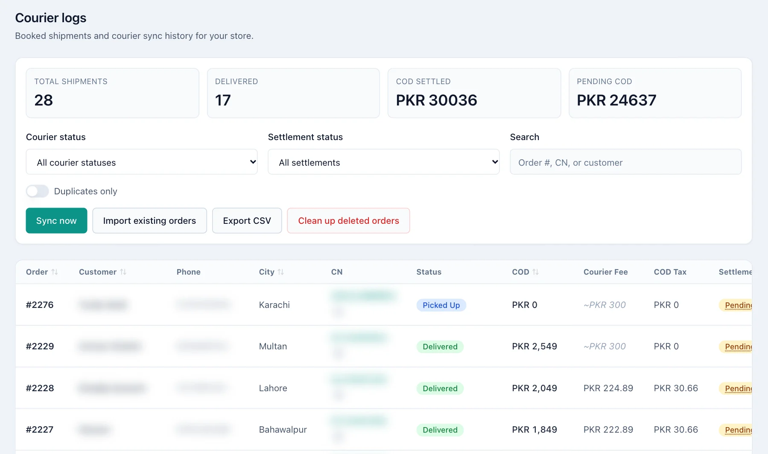The image size is (768, 454).
Task: Focus the Order #, CN, or customer search field
Action: coord(625,162)
